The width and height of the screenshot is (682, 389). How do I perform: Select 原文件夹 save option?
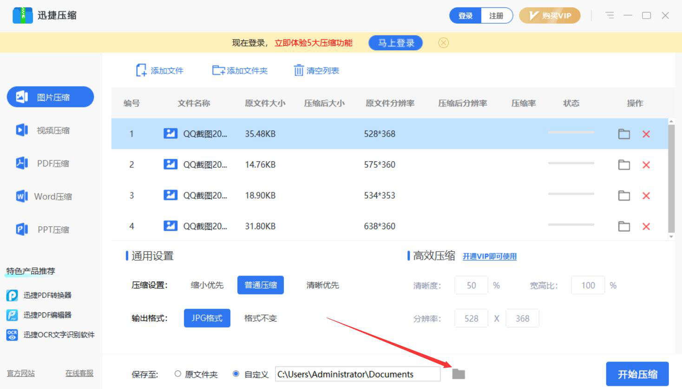(178, 374)
